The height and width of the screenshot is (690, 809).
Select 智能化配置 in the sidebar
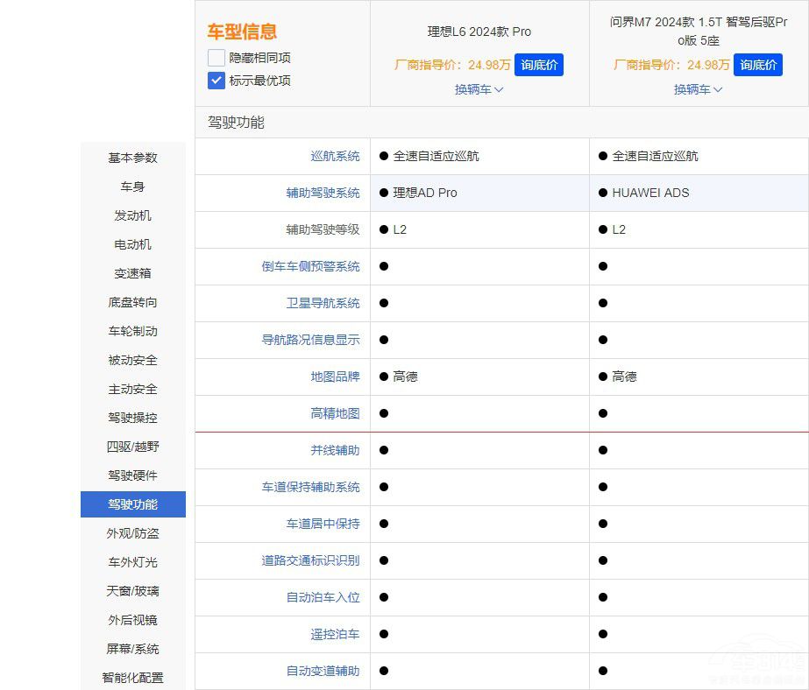coord(132,678)
